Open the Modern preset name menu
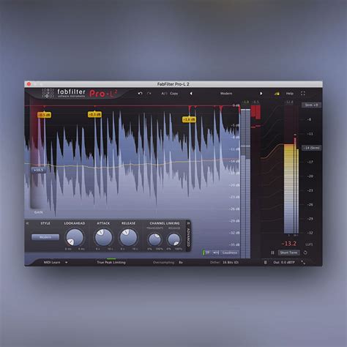Image resolution: width=347 pixels, height=347 pixels. click(226, 94)
